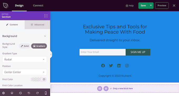Collapse the left settings sidebar

point(51,55)
